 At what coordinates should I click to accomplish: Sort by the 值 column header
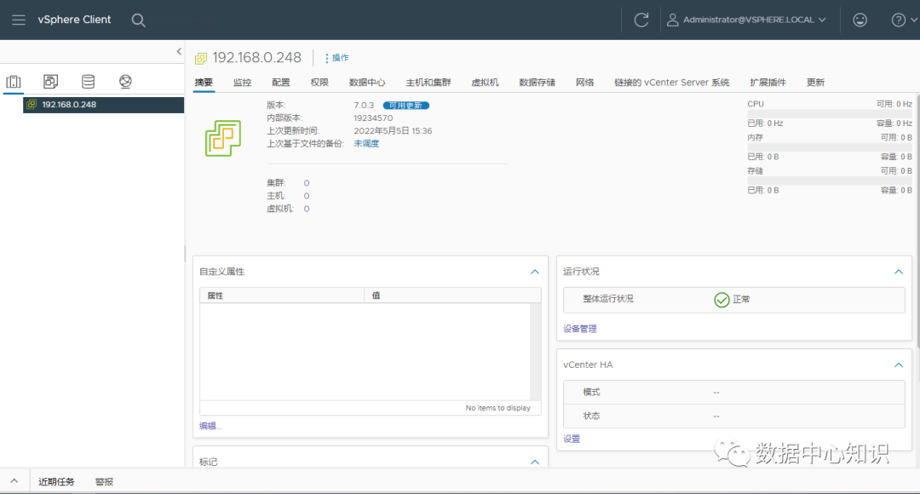tap(452, 296)
